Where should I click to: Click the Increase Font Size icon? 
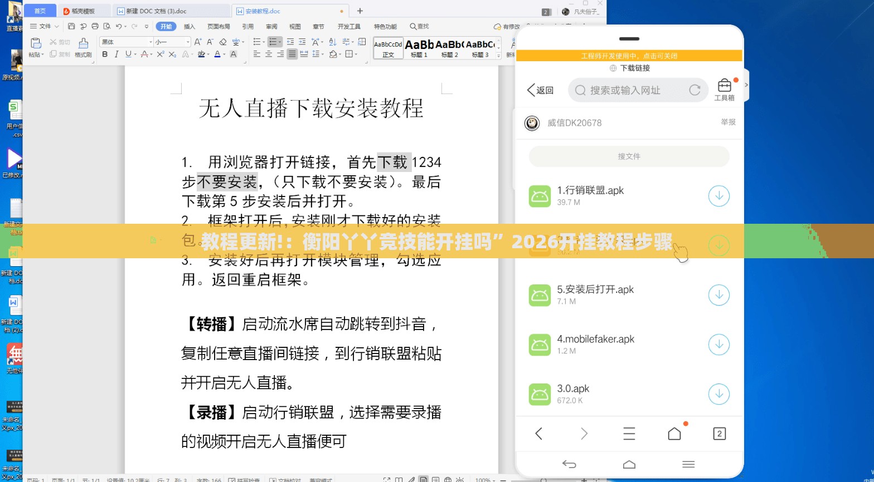(198, 42)
